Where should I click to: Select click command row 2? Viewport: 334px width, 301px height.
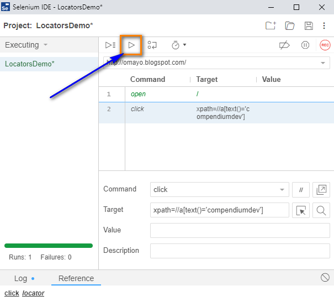tap(216, 113)
